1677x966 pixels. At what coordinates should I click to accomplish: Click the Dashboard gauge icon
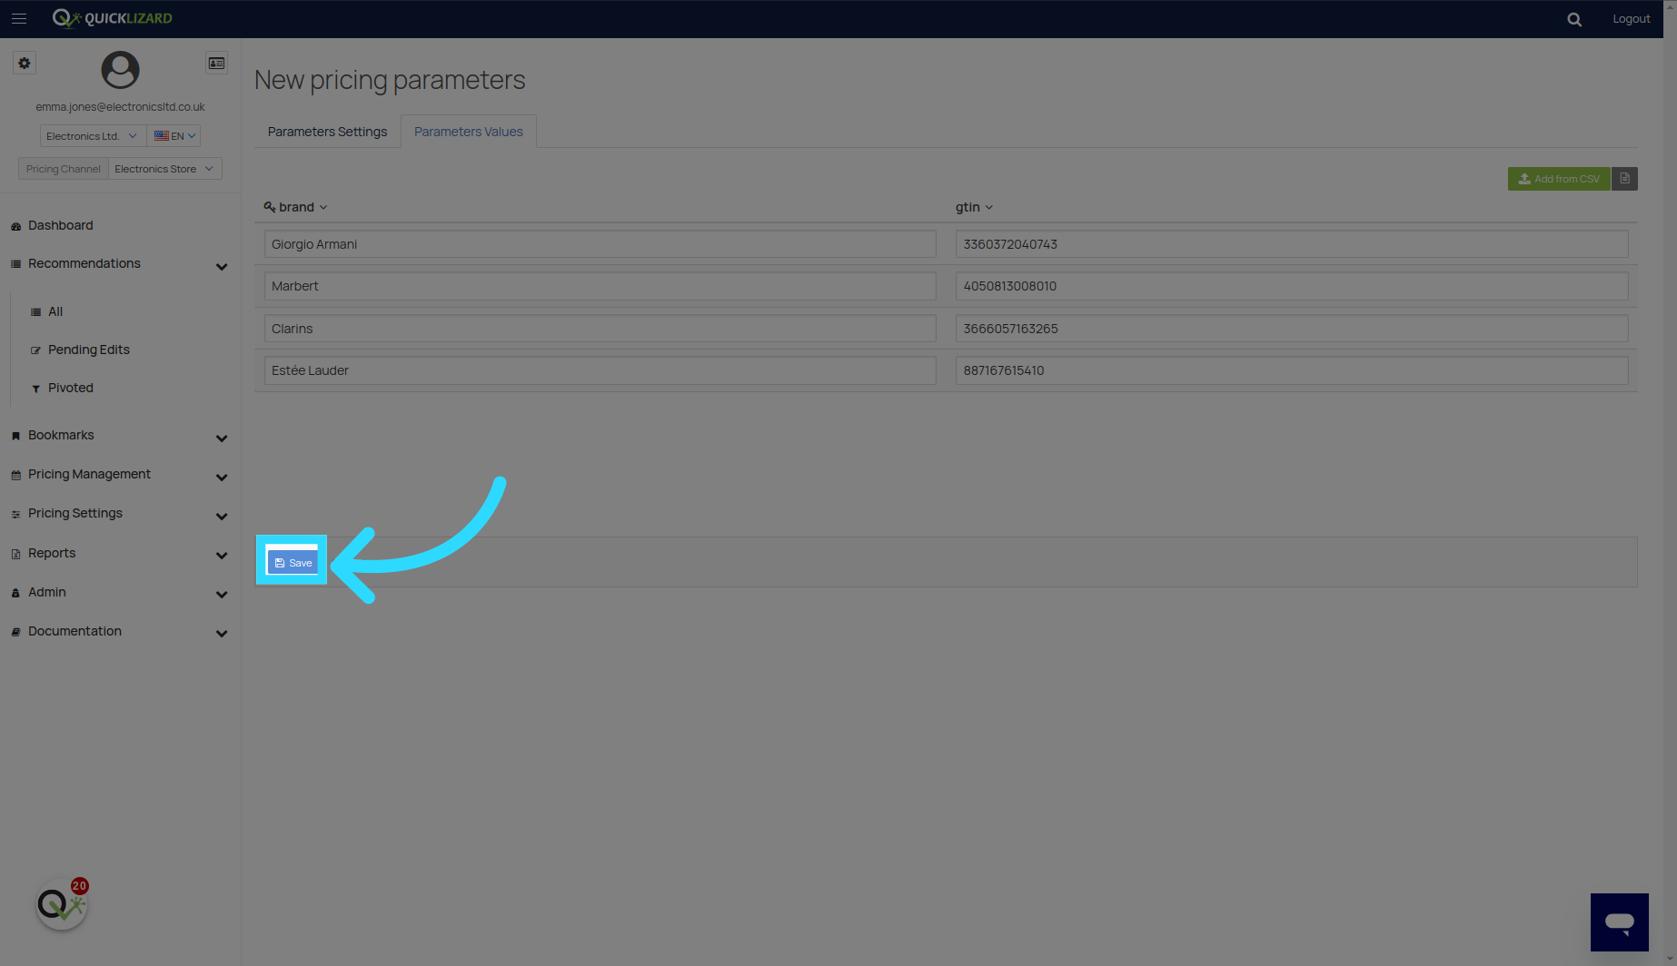click(15, 226)
